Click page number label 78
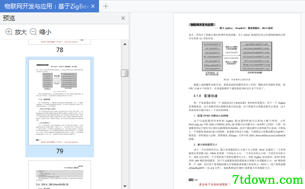This screenshot has height=189, width=305. (x=60, y=50)
